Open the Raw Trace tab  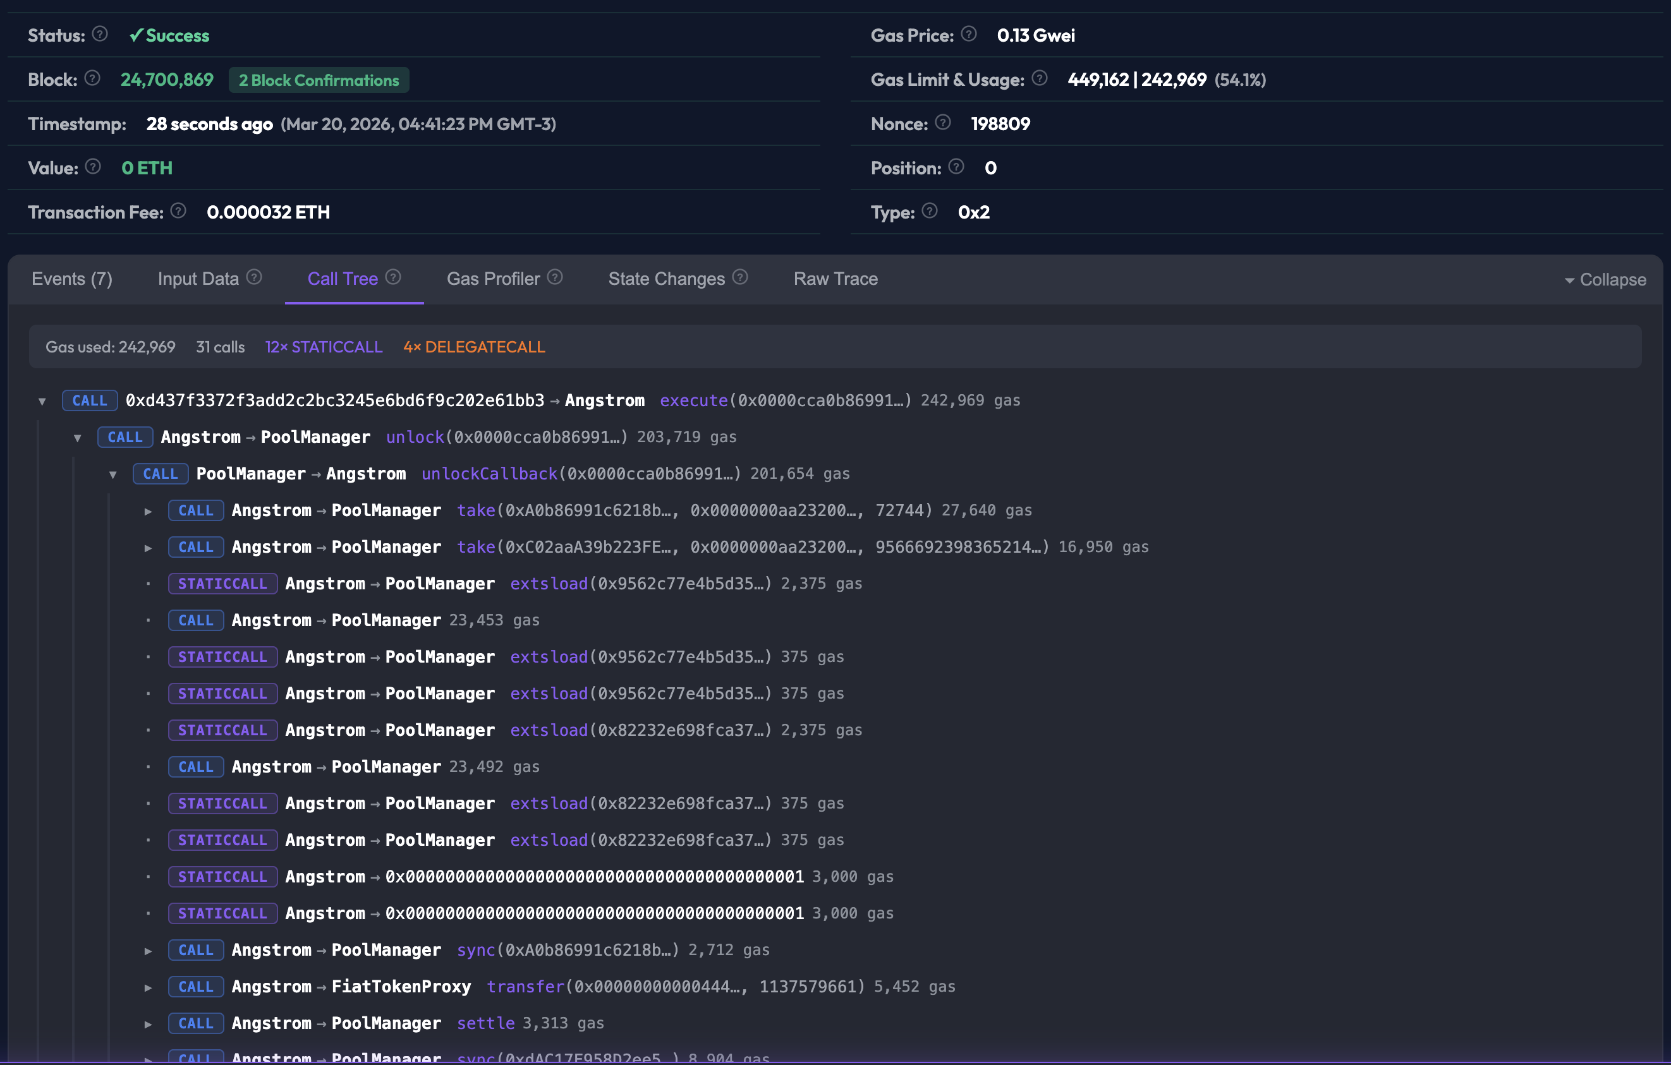[x=836, y=279]
